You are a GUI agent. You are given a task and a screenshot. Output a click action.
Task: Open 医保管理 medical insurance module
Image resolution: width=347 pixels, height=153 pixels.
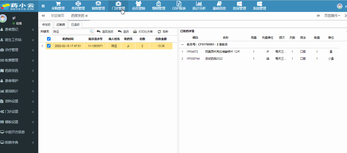[239, 6]
